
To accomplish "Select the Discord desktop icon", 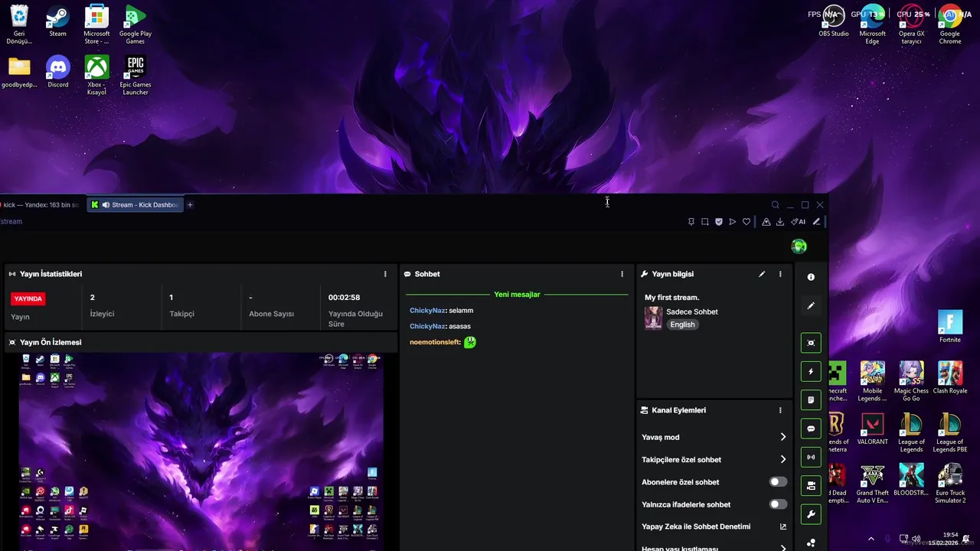I will tap(57, 73).
